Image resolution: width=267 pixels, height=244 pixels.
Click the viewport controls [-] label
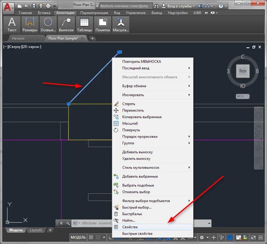[x=5, y=47]
